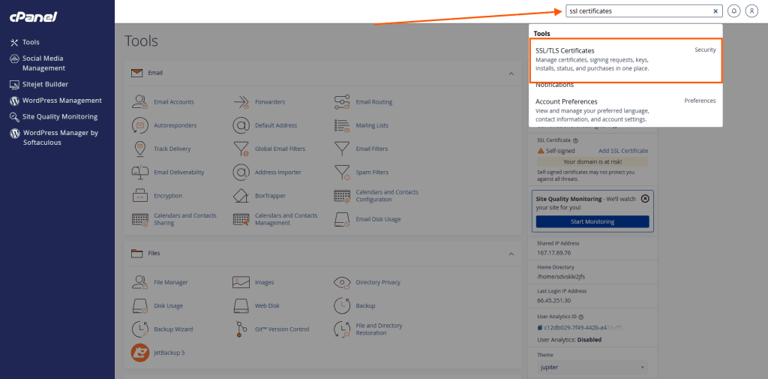768x379 pixels.
Task: Open the Global Email Filters icon
Action: tap(241, 149)
